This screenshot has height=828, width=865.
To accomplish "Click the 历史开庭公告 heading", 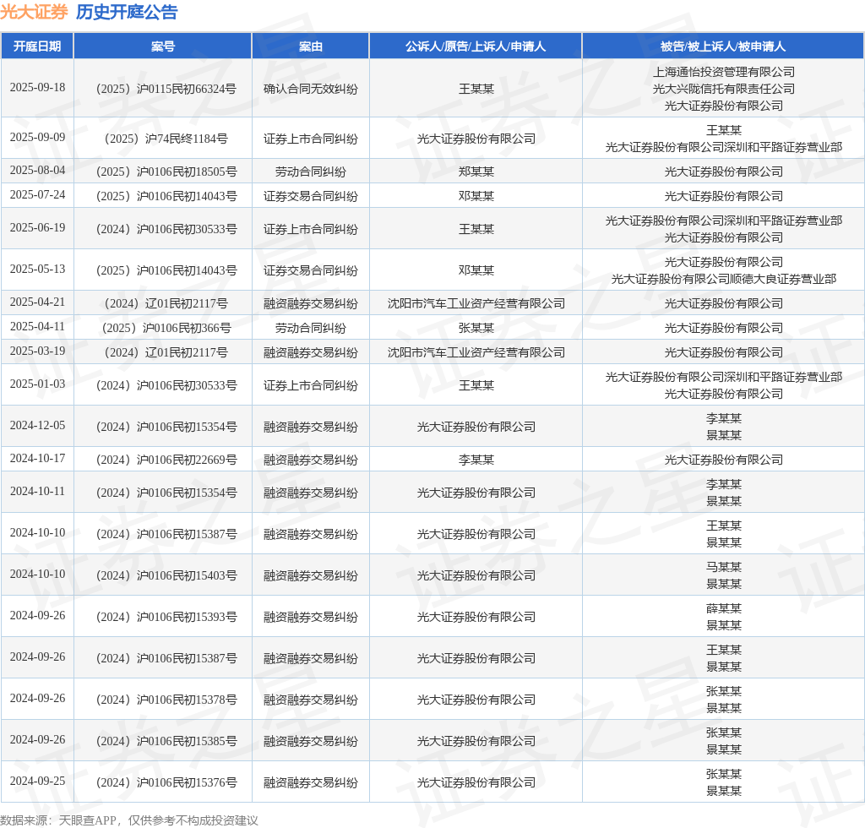I will tap(127, 12).
